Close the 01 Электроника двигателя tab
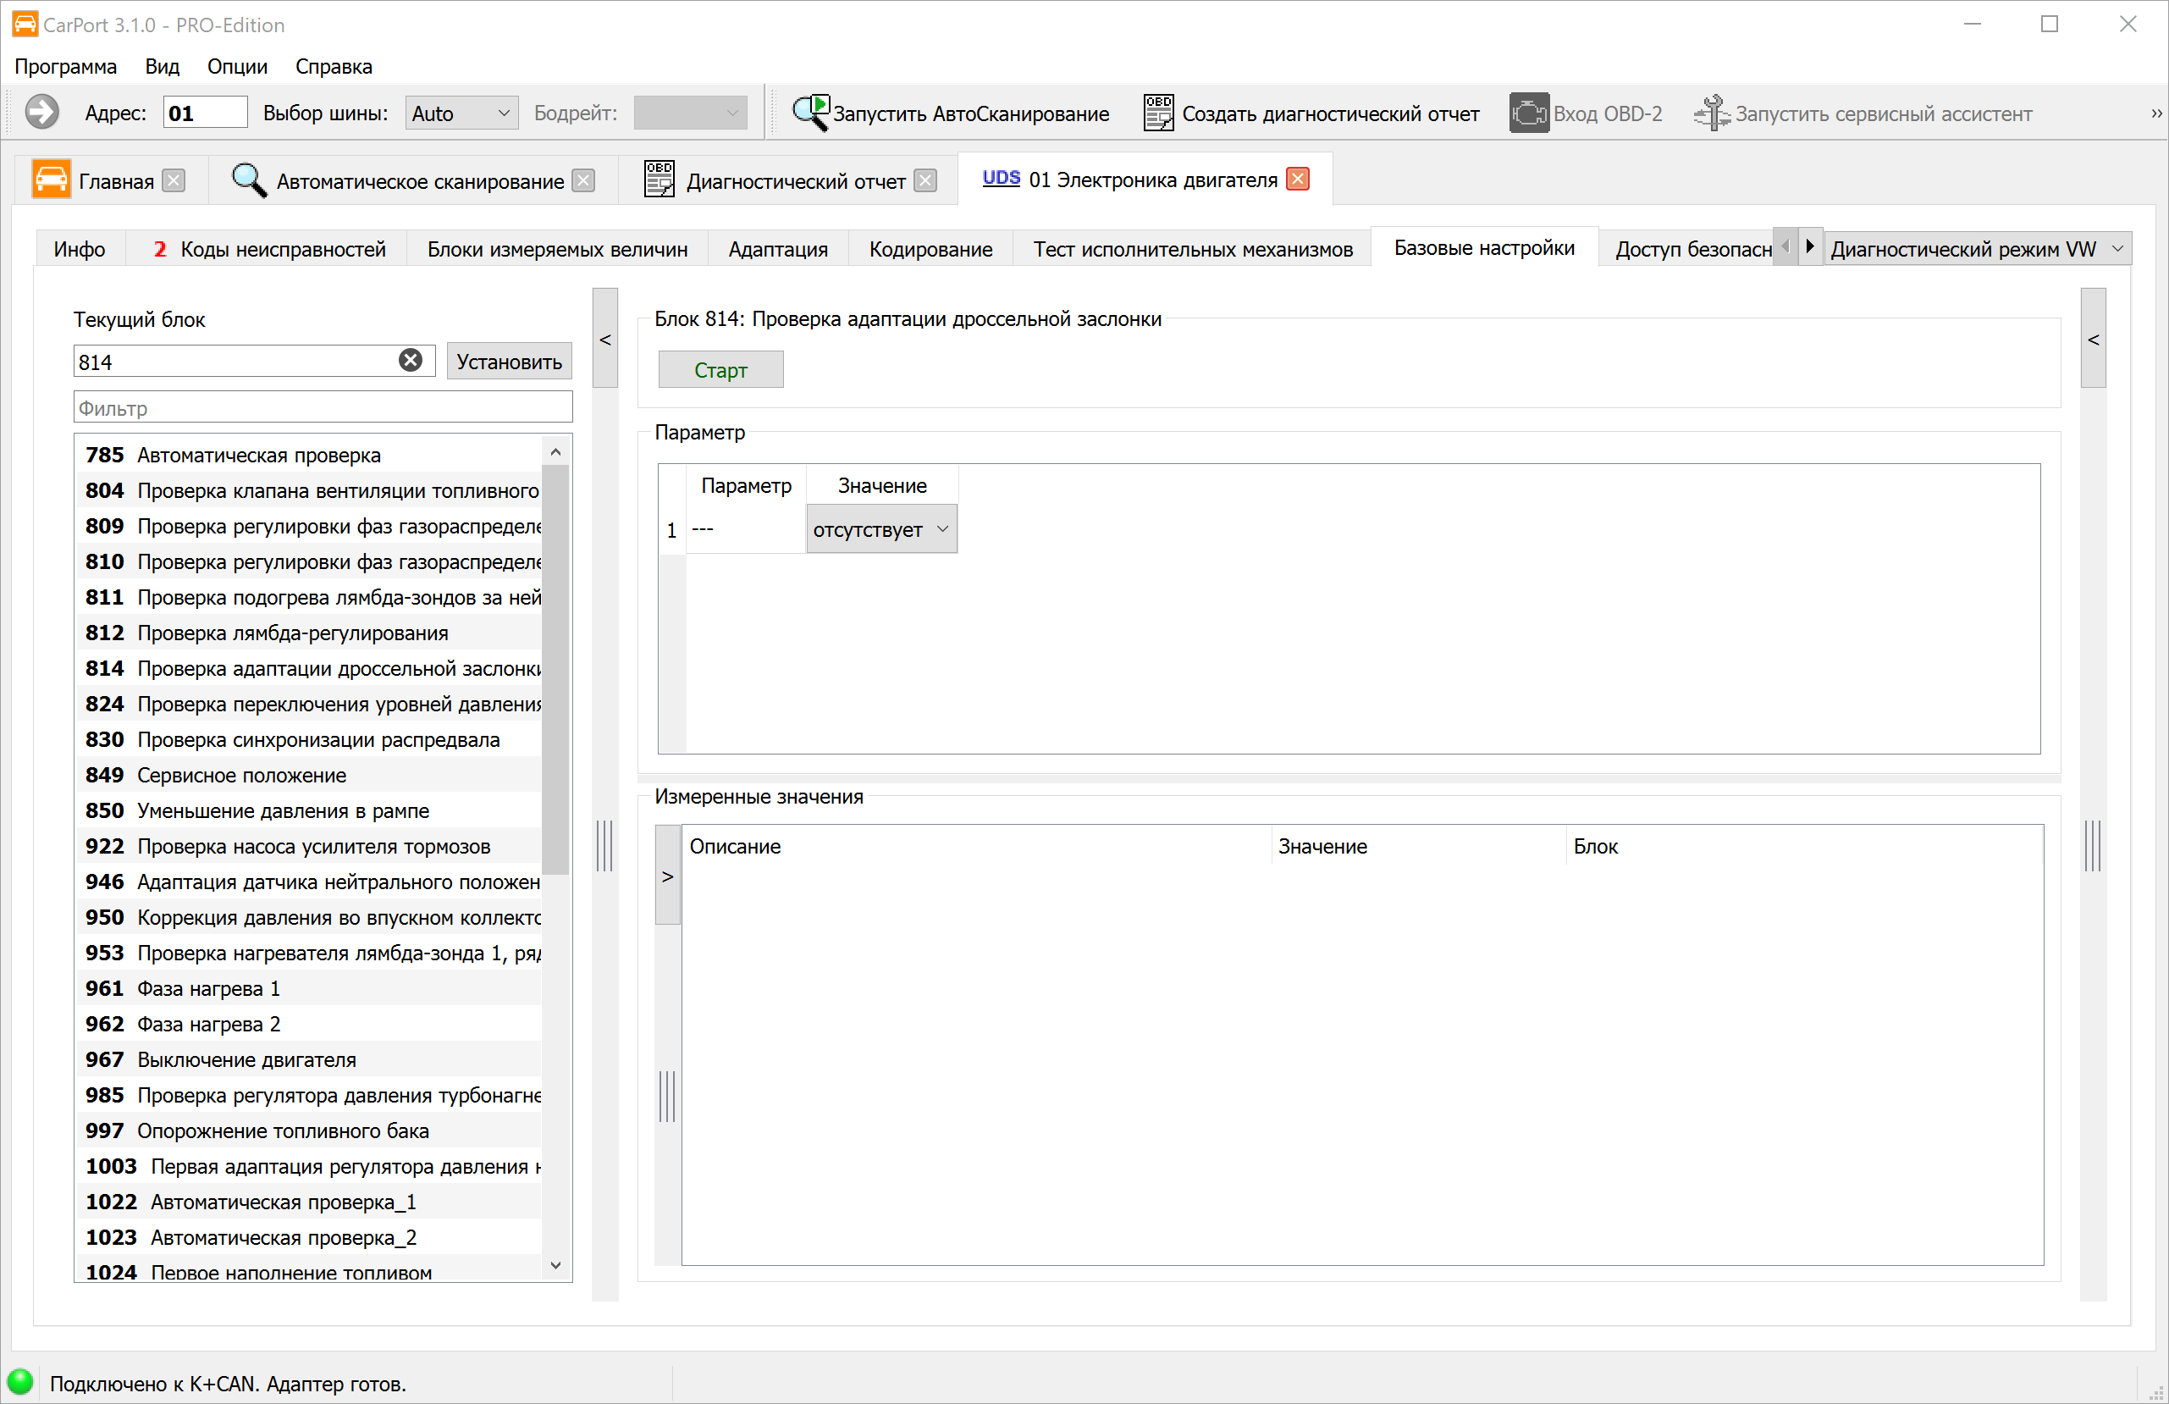 pyautogui.click(x=1298, y=179)
